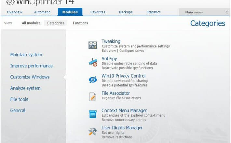Switch to Functions view
The image size is (231, 143).
coord(80,23)
